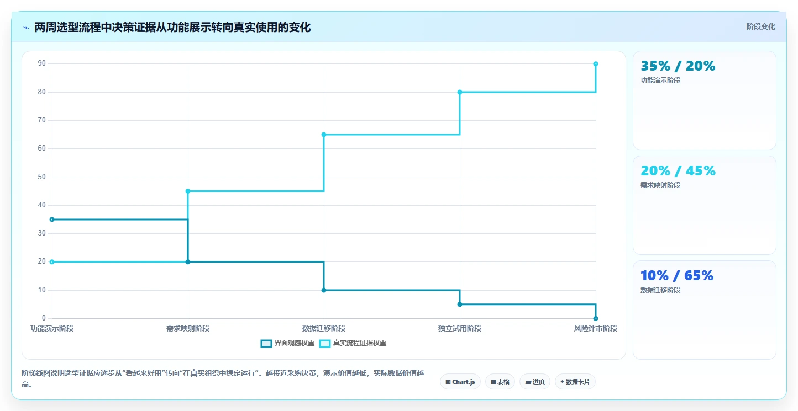This screenshot has width=798, height=411.
Task: Click the 真实流程证据权重 point at 功能演示阶段 (20)
Action: [52, 262]
